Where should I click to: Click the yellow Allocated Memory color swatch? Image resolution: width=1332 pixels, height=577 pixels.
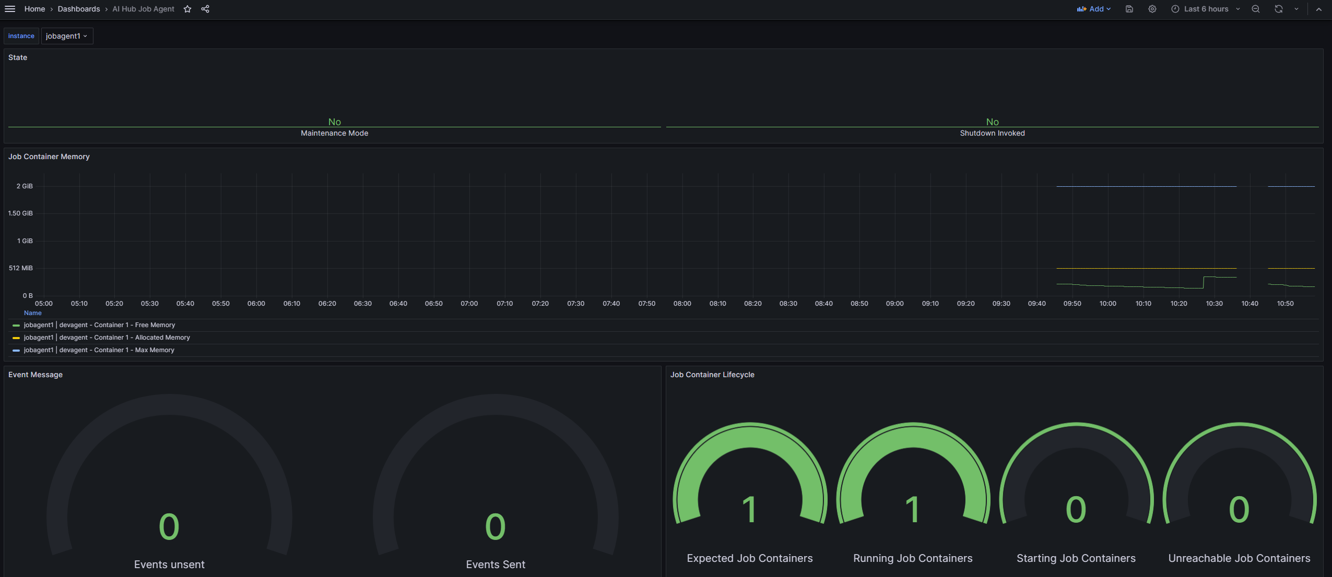[16, 338]
